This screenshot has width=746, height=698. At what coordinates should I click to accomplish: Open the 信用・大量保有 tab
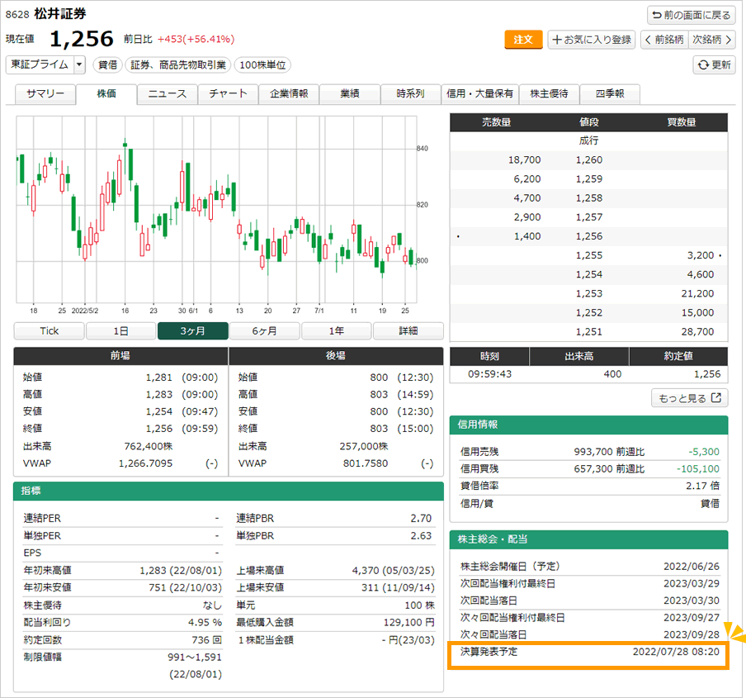coord(479,94)
